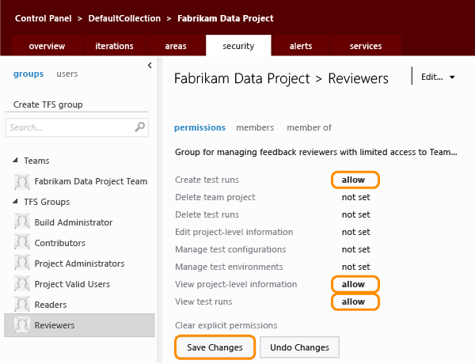Click the Undo Changes button
Screen dimensions: 475x364
coord(299,347)
